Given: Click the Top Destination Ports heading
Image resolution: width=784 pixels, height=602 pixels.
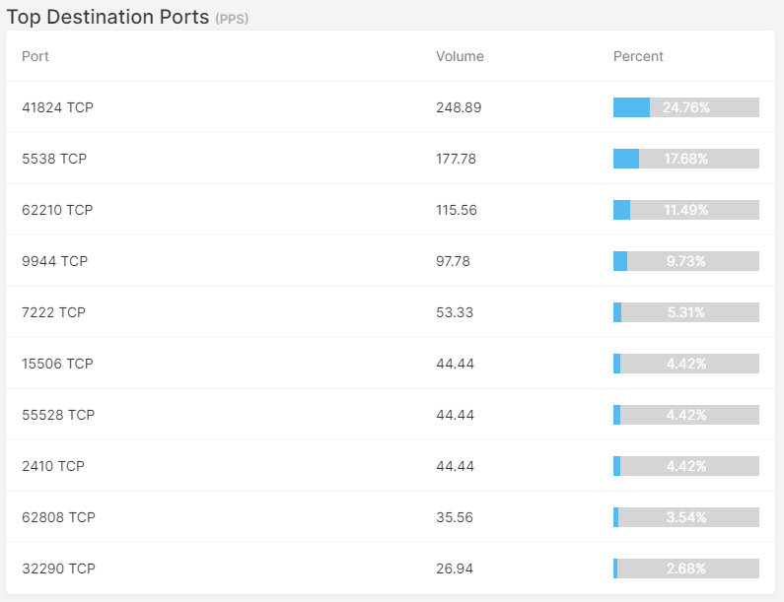Looking at the screenshot, I should [x=107, y=17].
